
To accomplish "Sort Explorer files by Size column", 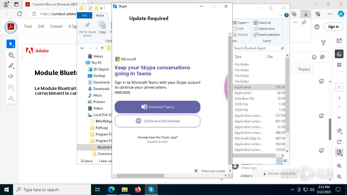I will [x=275, y=57].
